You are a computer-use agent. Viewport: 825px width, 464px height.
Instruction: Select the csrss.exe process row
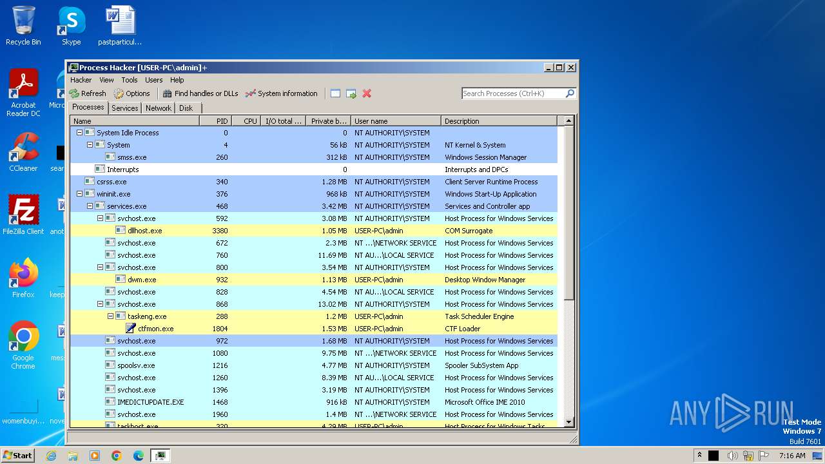pyautogui.click(x=314, y=182)
